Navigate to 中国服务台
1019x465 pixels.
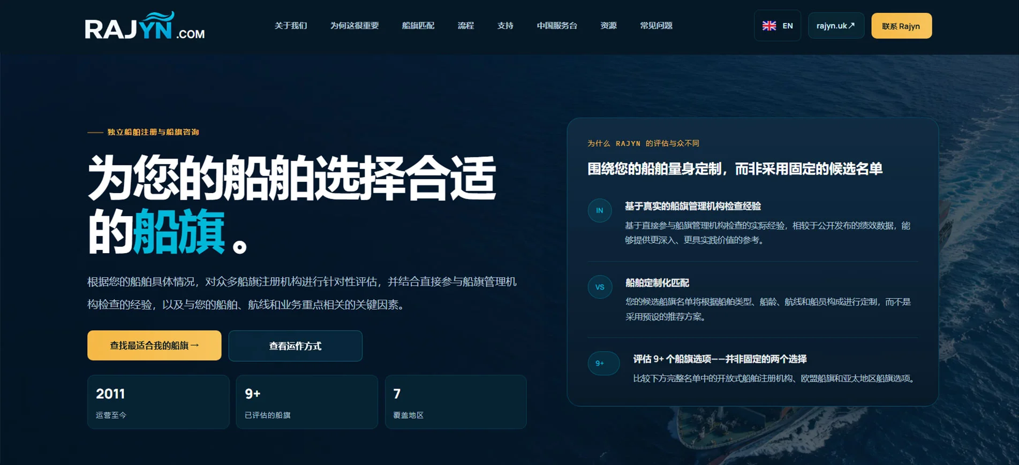pyautogui.click(x=557, y=26)
